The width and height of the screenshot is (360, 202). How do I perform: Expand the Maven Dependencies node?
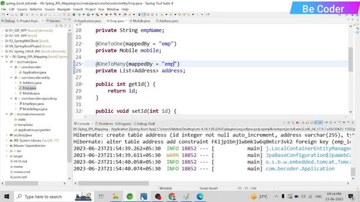click(7, 146)
